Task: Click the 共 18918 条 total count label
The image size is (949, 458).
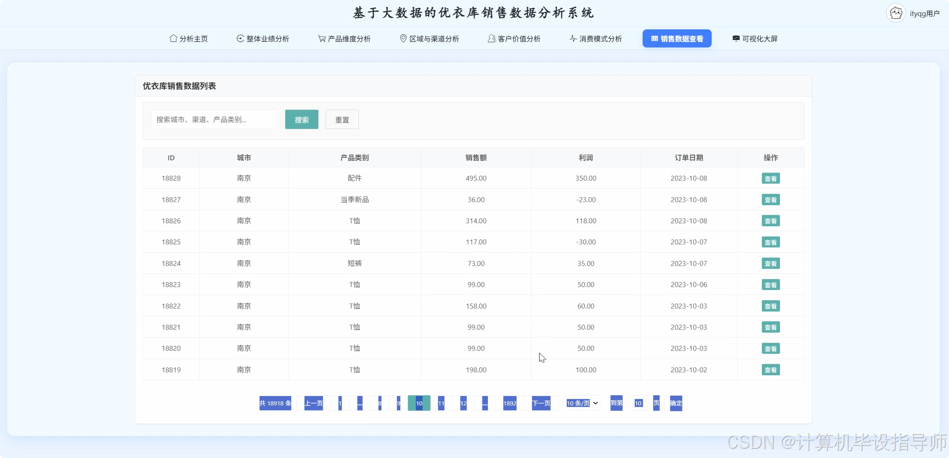Action: tap(275, 403)
